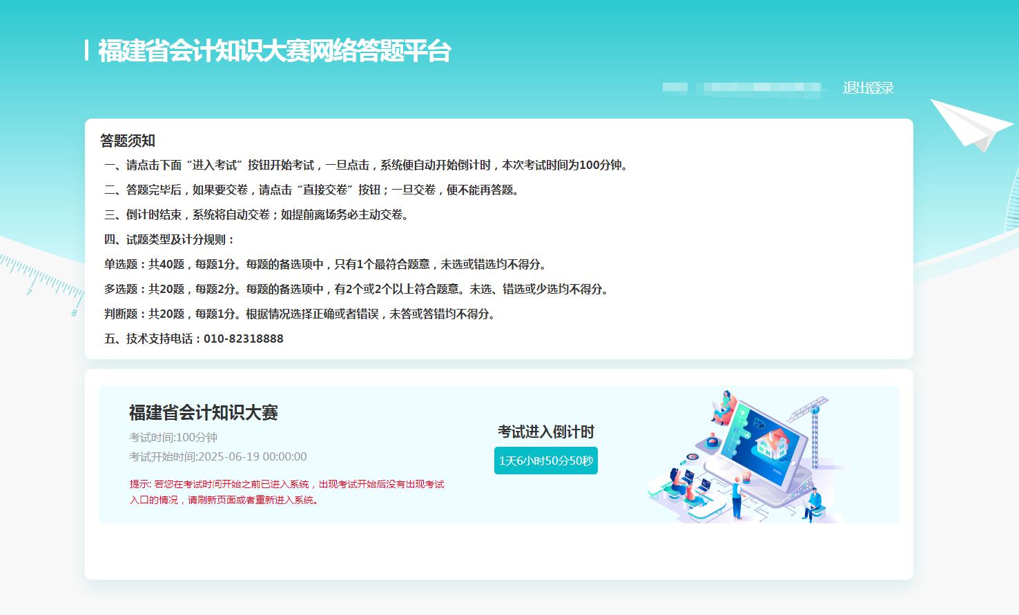Click the 多选题 scoring rule line
The image size is (1019, 615).
(356, 289)
